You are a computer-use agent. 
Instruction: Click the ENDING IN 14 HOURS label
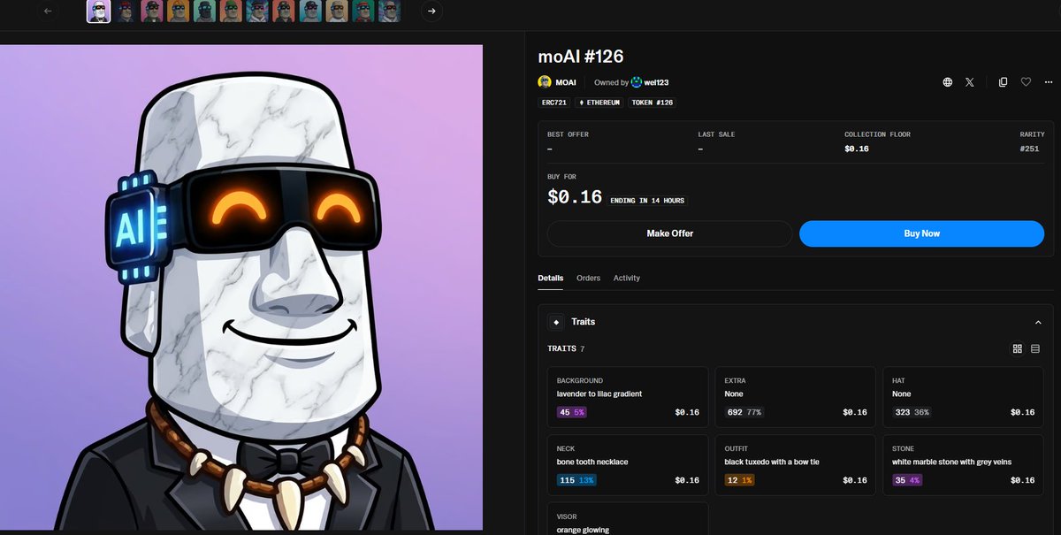tap(647, 201)
